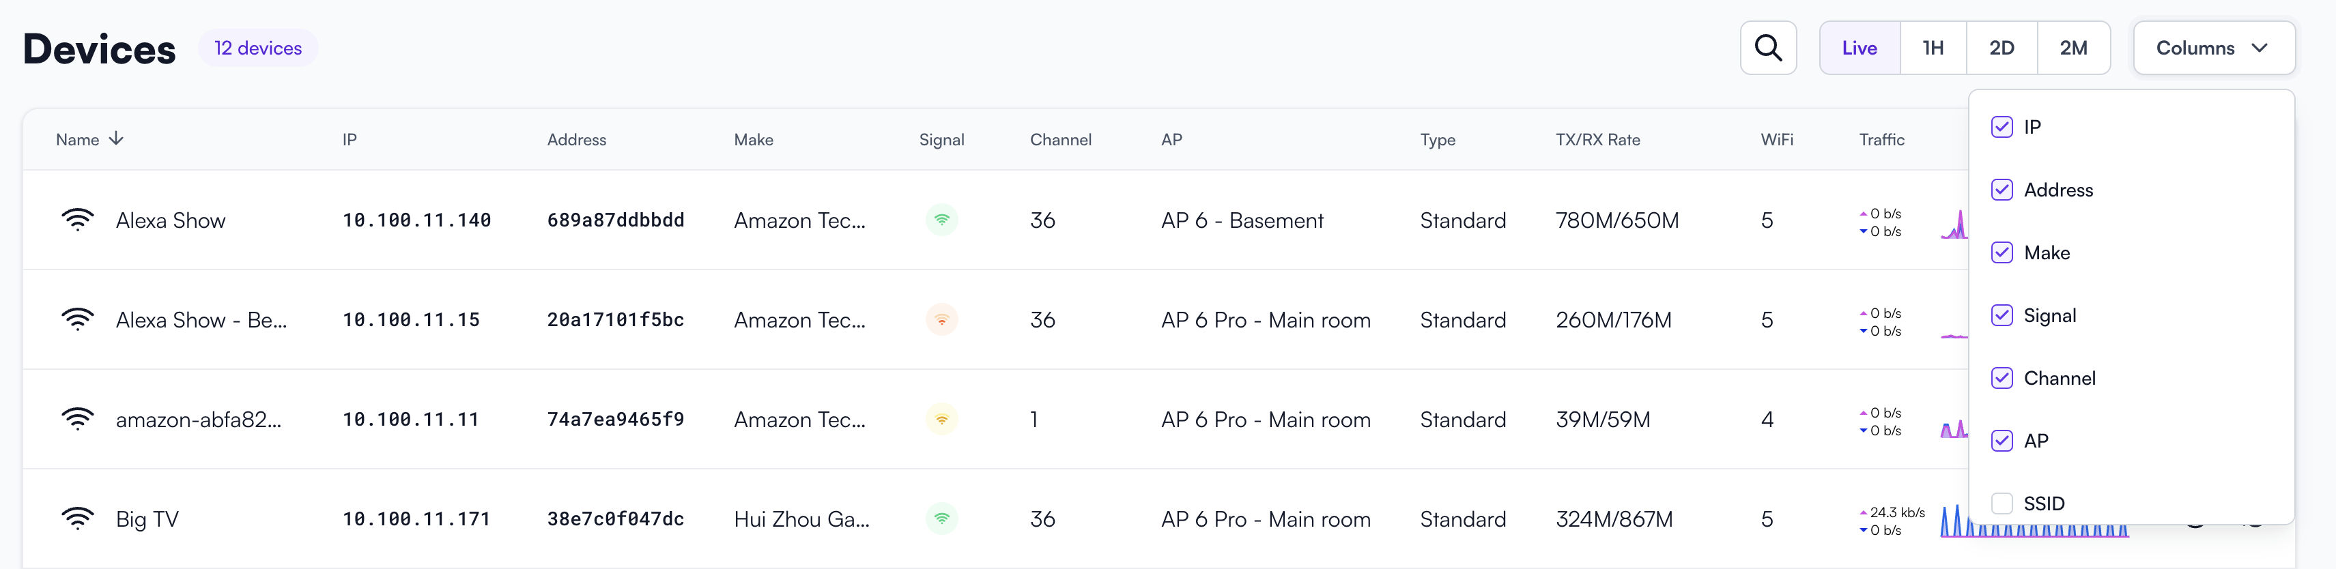Click the Columns dropdown chevron arrow
The height and width of the screenshot is (569, 2336).
pyautogui.click(x=2259, y=48)
